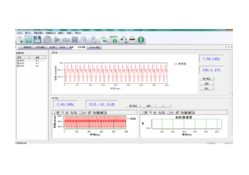Viewport: 249px width, 175px height.
Task: Uncheck data row 0001
Action: coord(18,60)
